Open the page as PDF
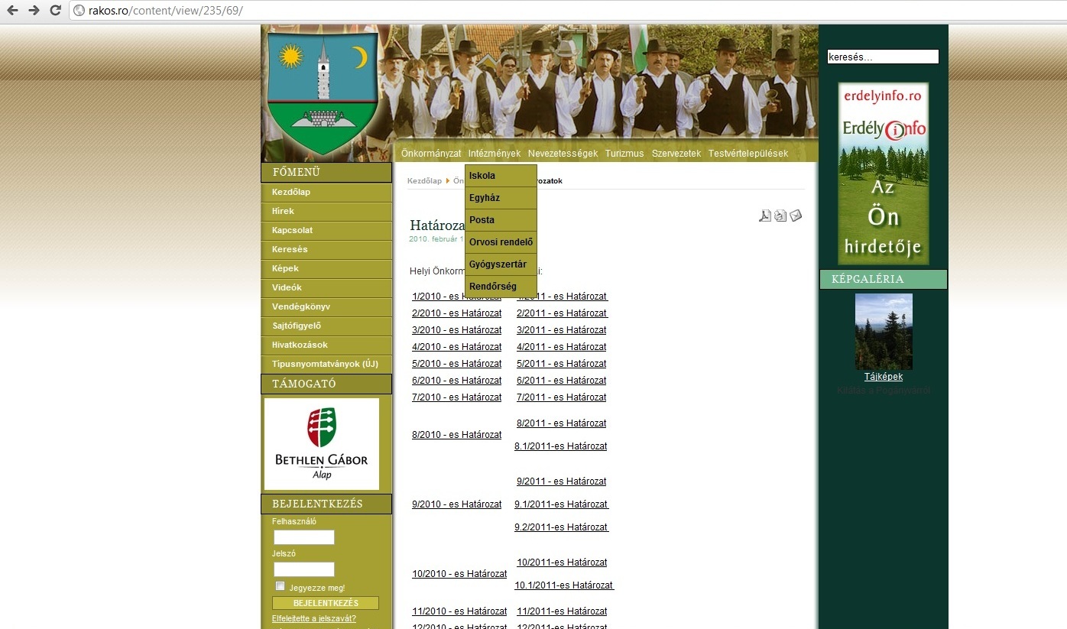This screenshot has width=1067, height=629. pyautogui.click(x=765, y=216)
